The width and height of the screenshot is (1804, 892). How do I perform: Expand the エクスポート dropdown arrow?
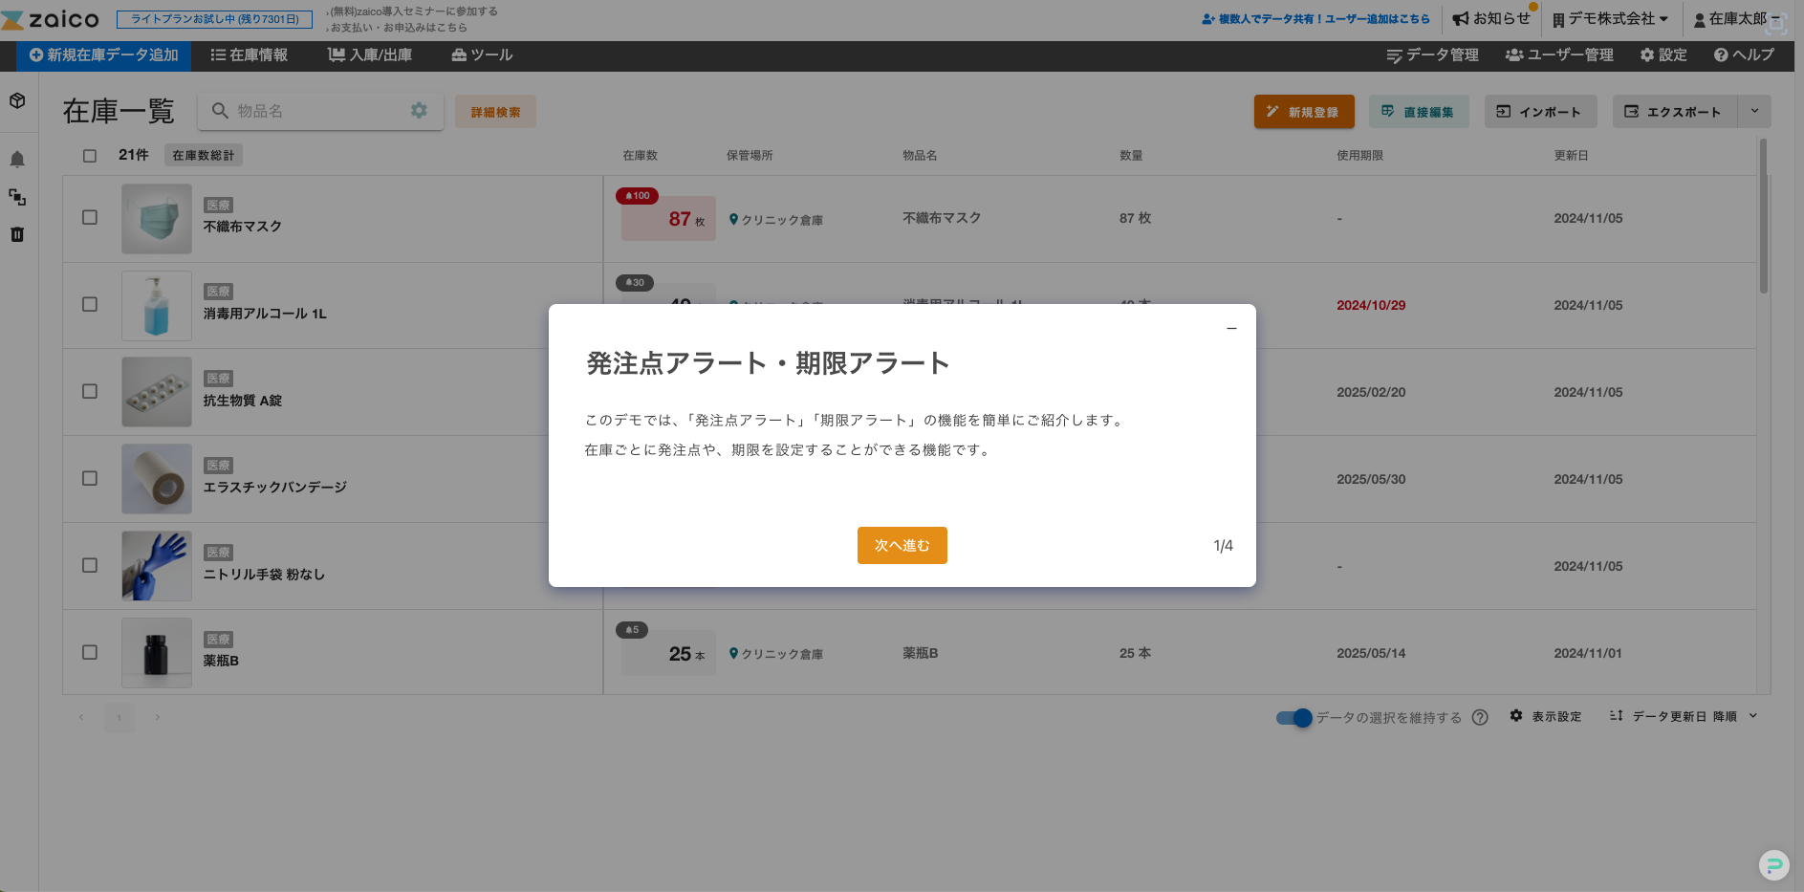click(x=1754, y=111)
